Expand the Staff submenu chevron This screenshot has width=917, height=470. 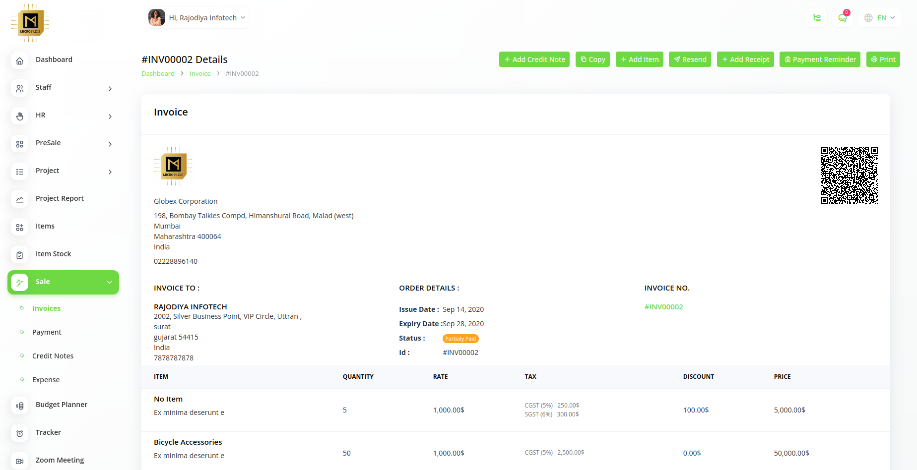point(110,89)
